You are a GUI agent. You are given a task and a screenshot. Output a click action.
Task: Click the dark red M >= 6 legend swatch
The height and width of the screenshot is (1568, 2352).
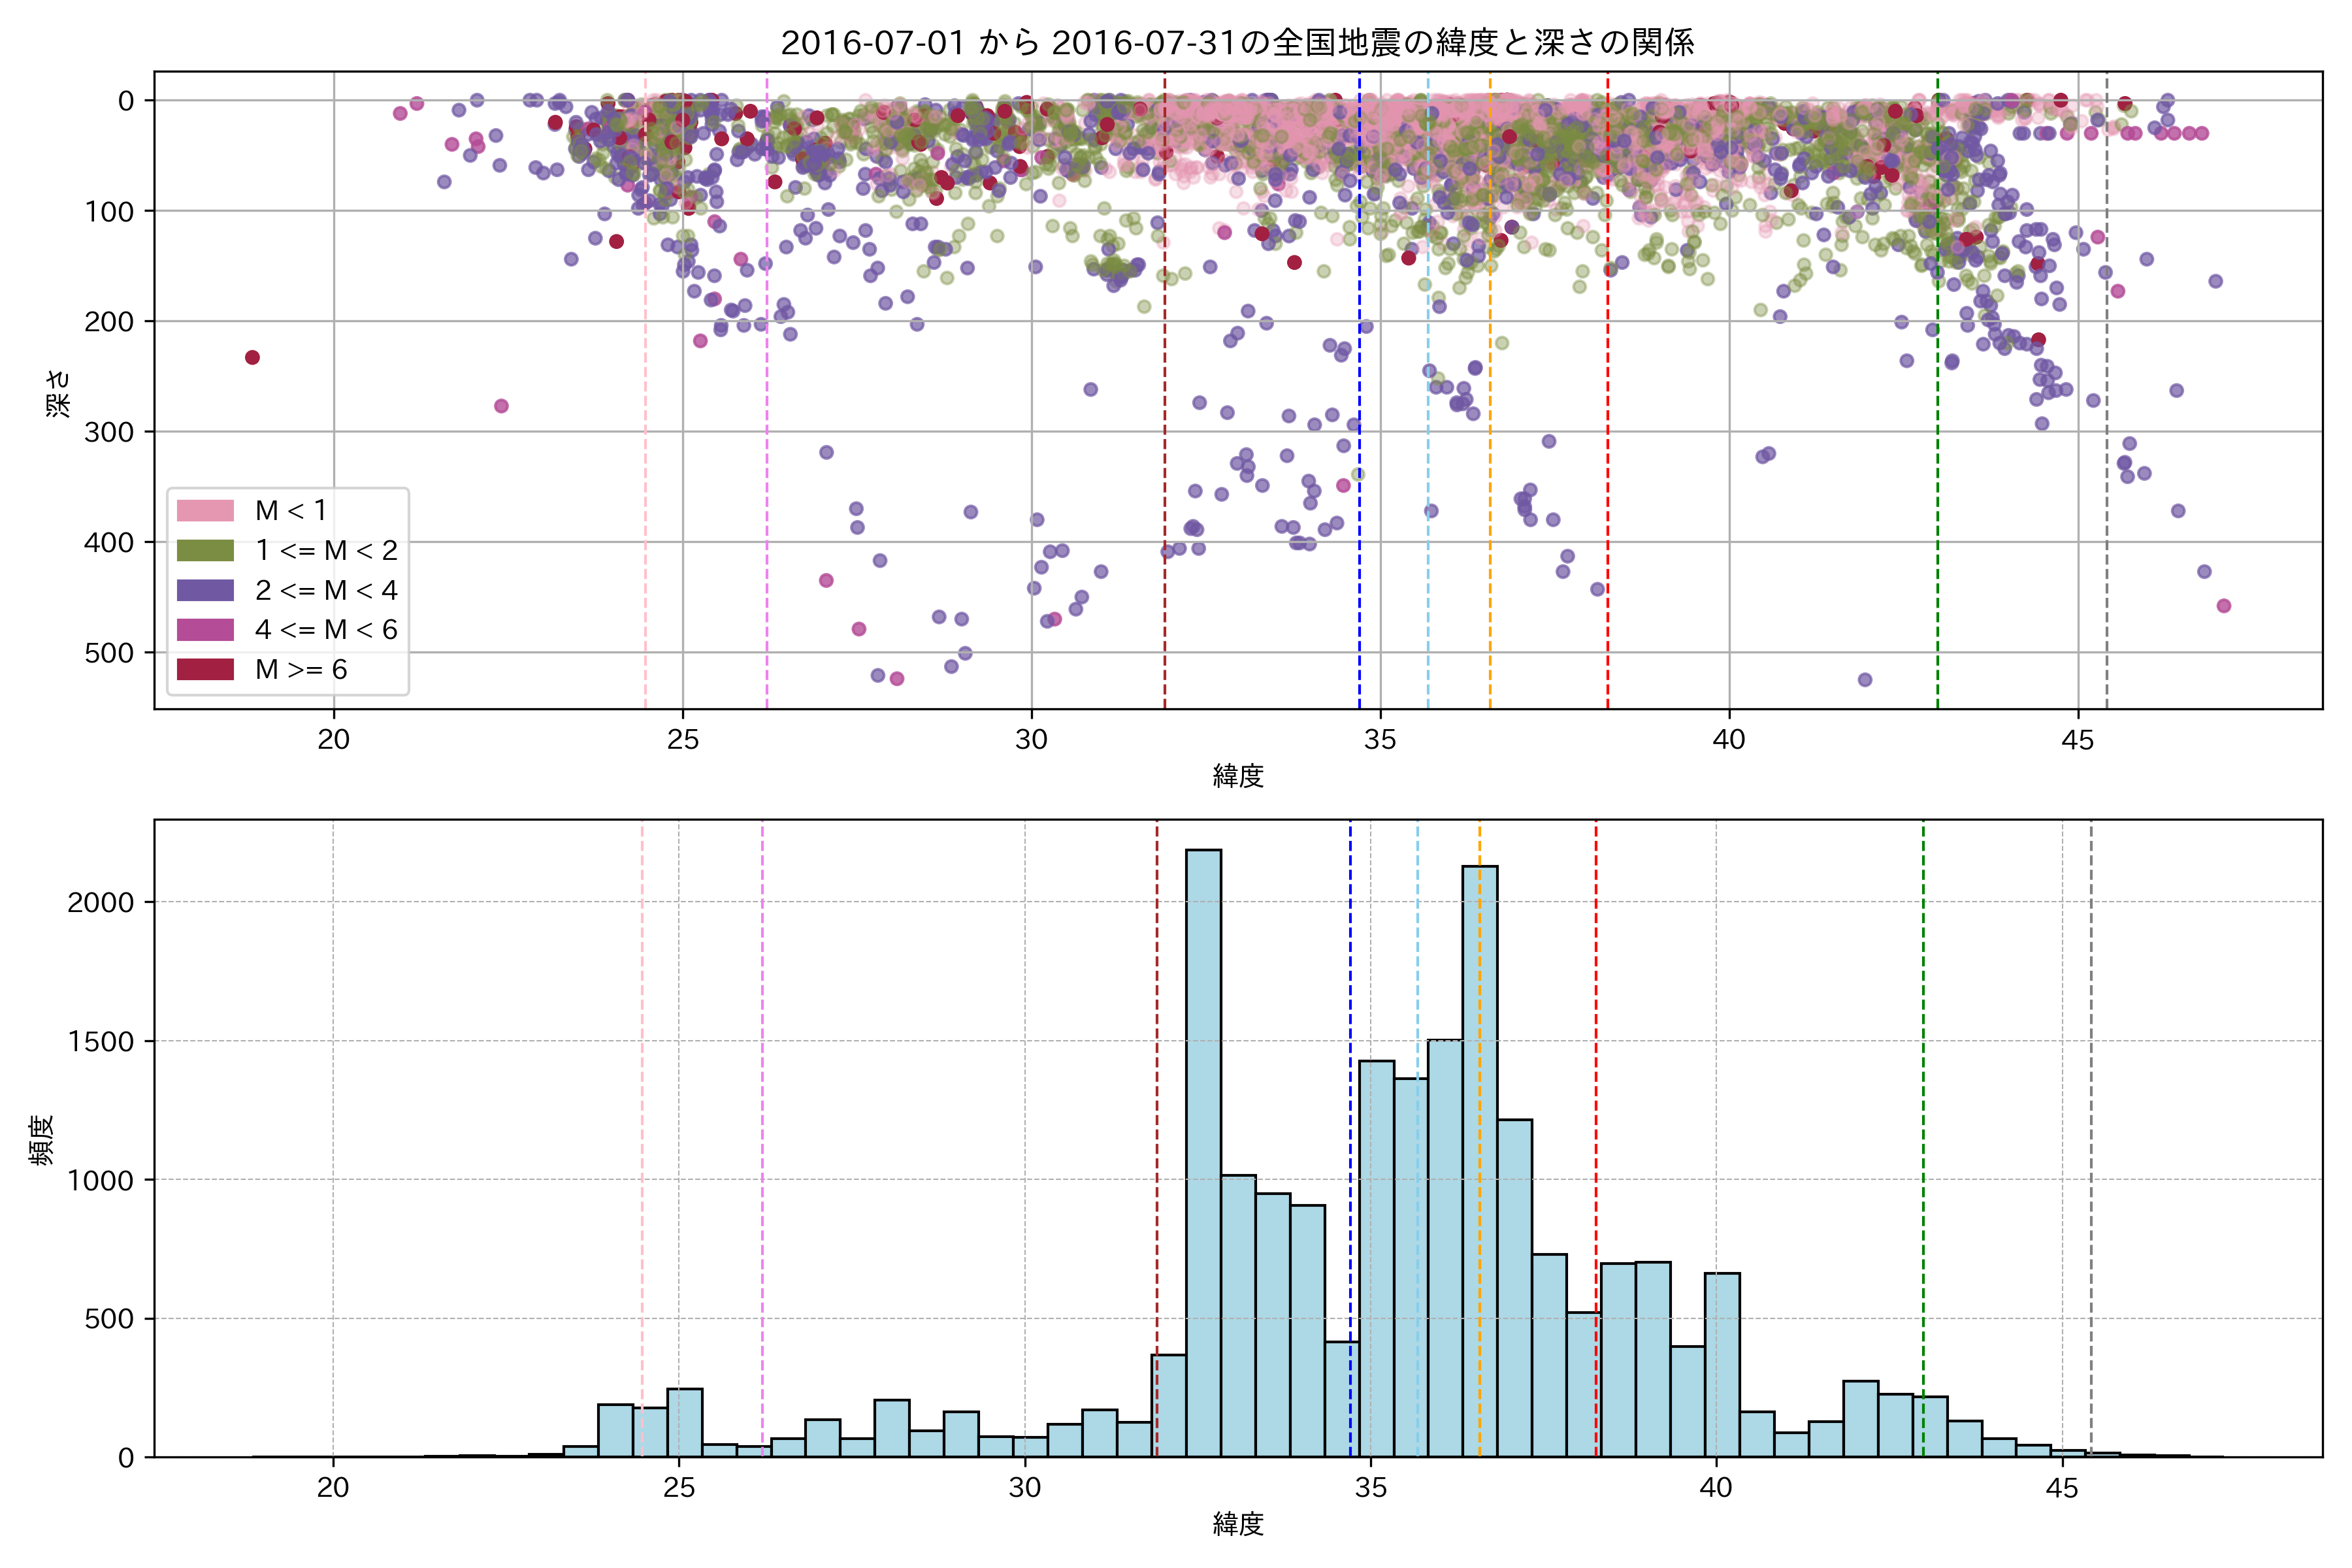pos(205,670)
